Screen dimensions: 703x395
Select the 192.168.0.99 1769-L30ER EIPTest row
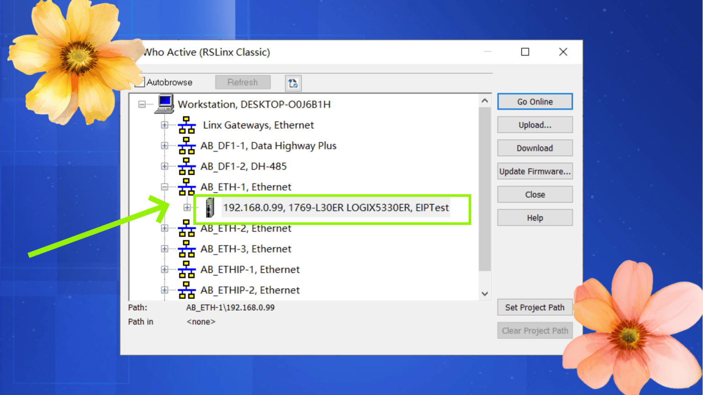tap(336, 208)
